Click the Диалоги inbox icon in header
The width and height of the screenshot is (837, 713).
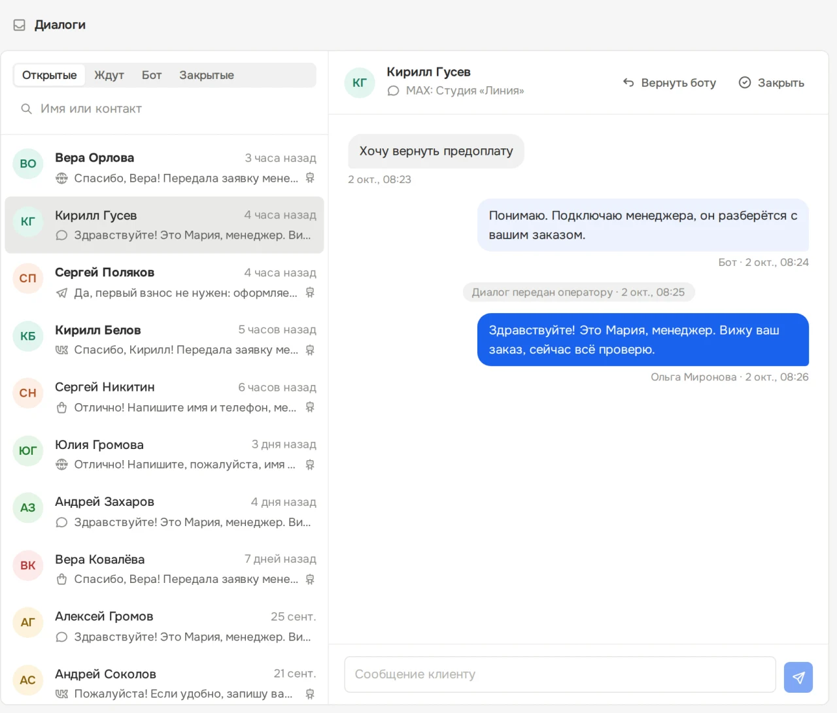(20, 25)
